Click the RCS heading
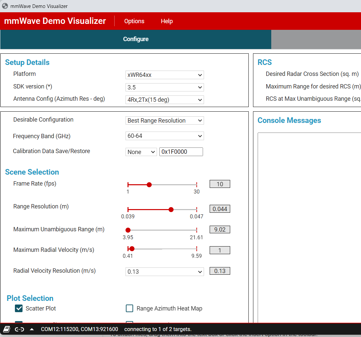The height and width of the screenshot is (337, 361). tap(265, 62)
